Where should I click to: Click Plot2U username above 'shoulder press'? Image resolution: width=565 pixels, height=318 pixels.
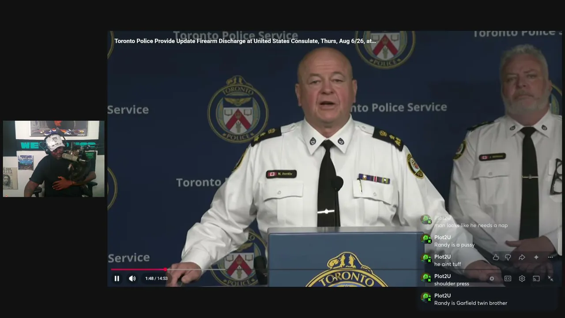point(442,276)
